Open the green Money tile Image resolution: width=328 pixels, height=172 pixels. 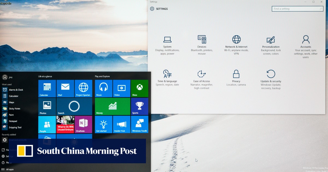tap(113, 106)
